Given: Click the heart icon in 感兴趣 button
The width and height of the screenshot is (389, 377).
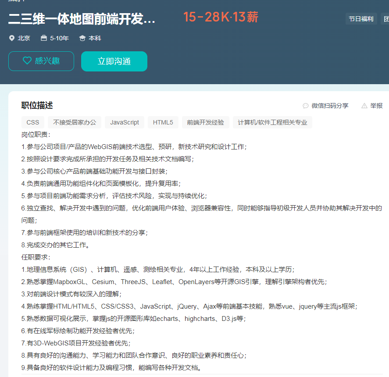Looking at the screenshot, I should point(27,60).
